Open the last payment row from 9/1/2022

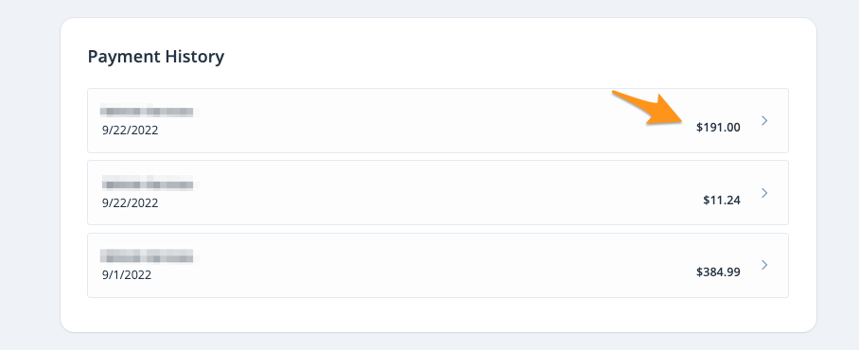438,265
